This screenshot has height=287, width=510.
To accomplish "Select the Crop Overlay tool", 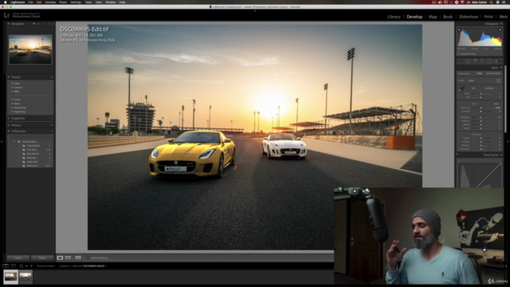I will (x=461, y=61).
